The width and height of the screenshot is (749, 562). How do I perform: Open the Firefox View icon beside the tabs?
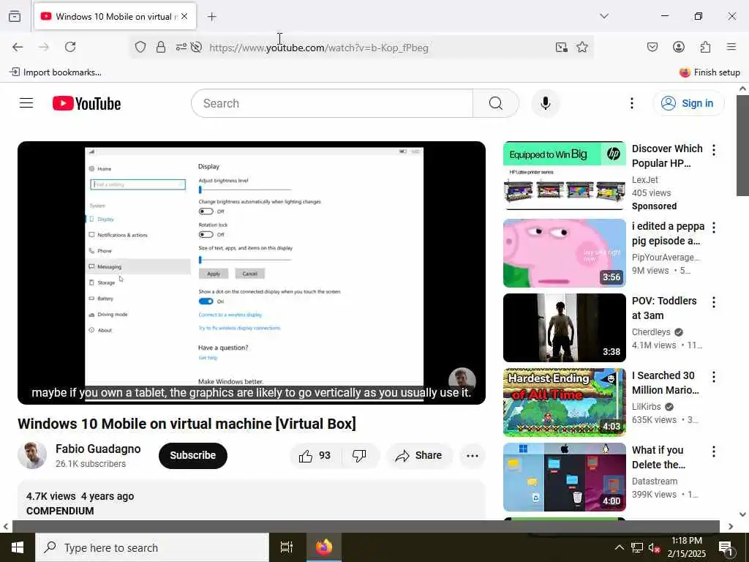(x=15, y=16)
